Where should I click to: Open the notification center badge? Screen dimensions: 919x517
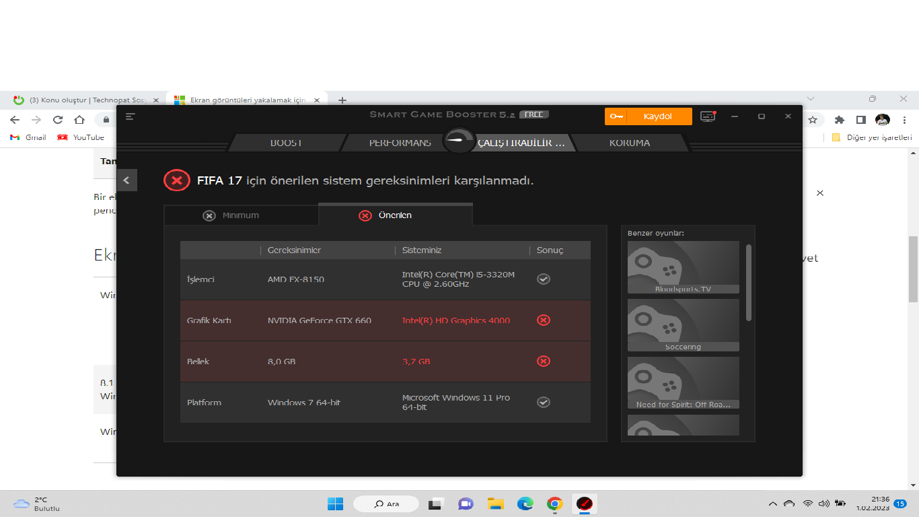pyautogui.click(x=900, y=504)
